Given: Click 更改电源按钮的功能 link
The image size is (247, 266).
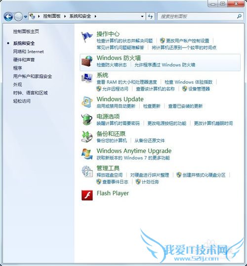Looking at the screenshot, I should click(167, 123).
